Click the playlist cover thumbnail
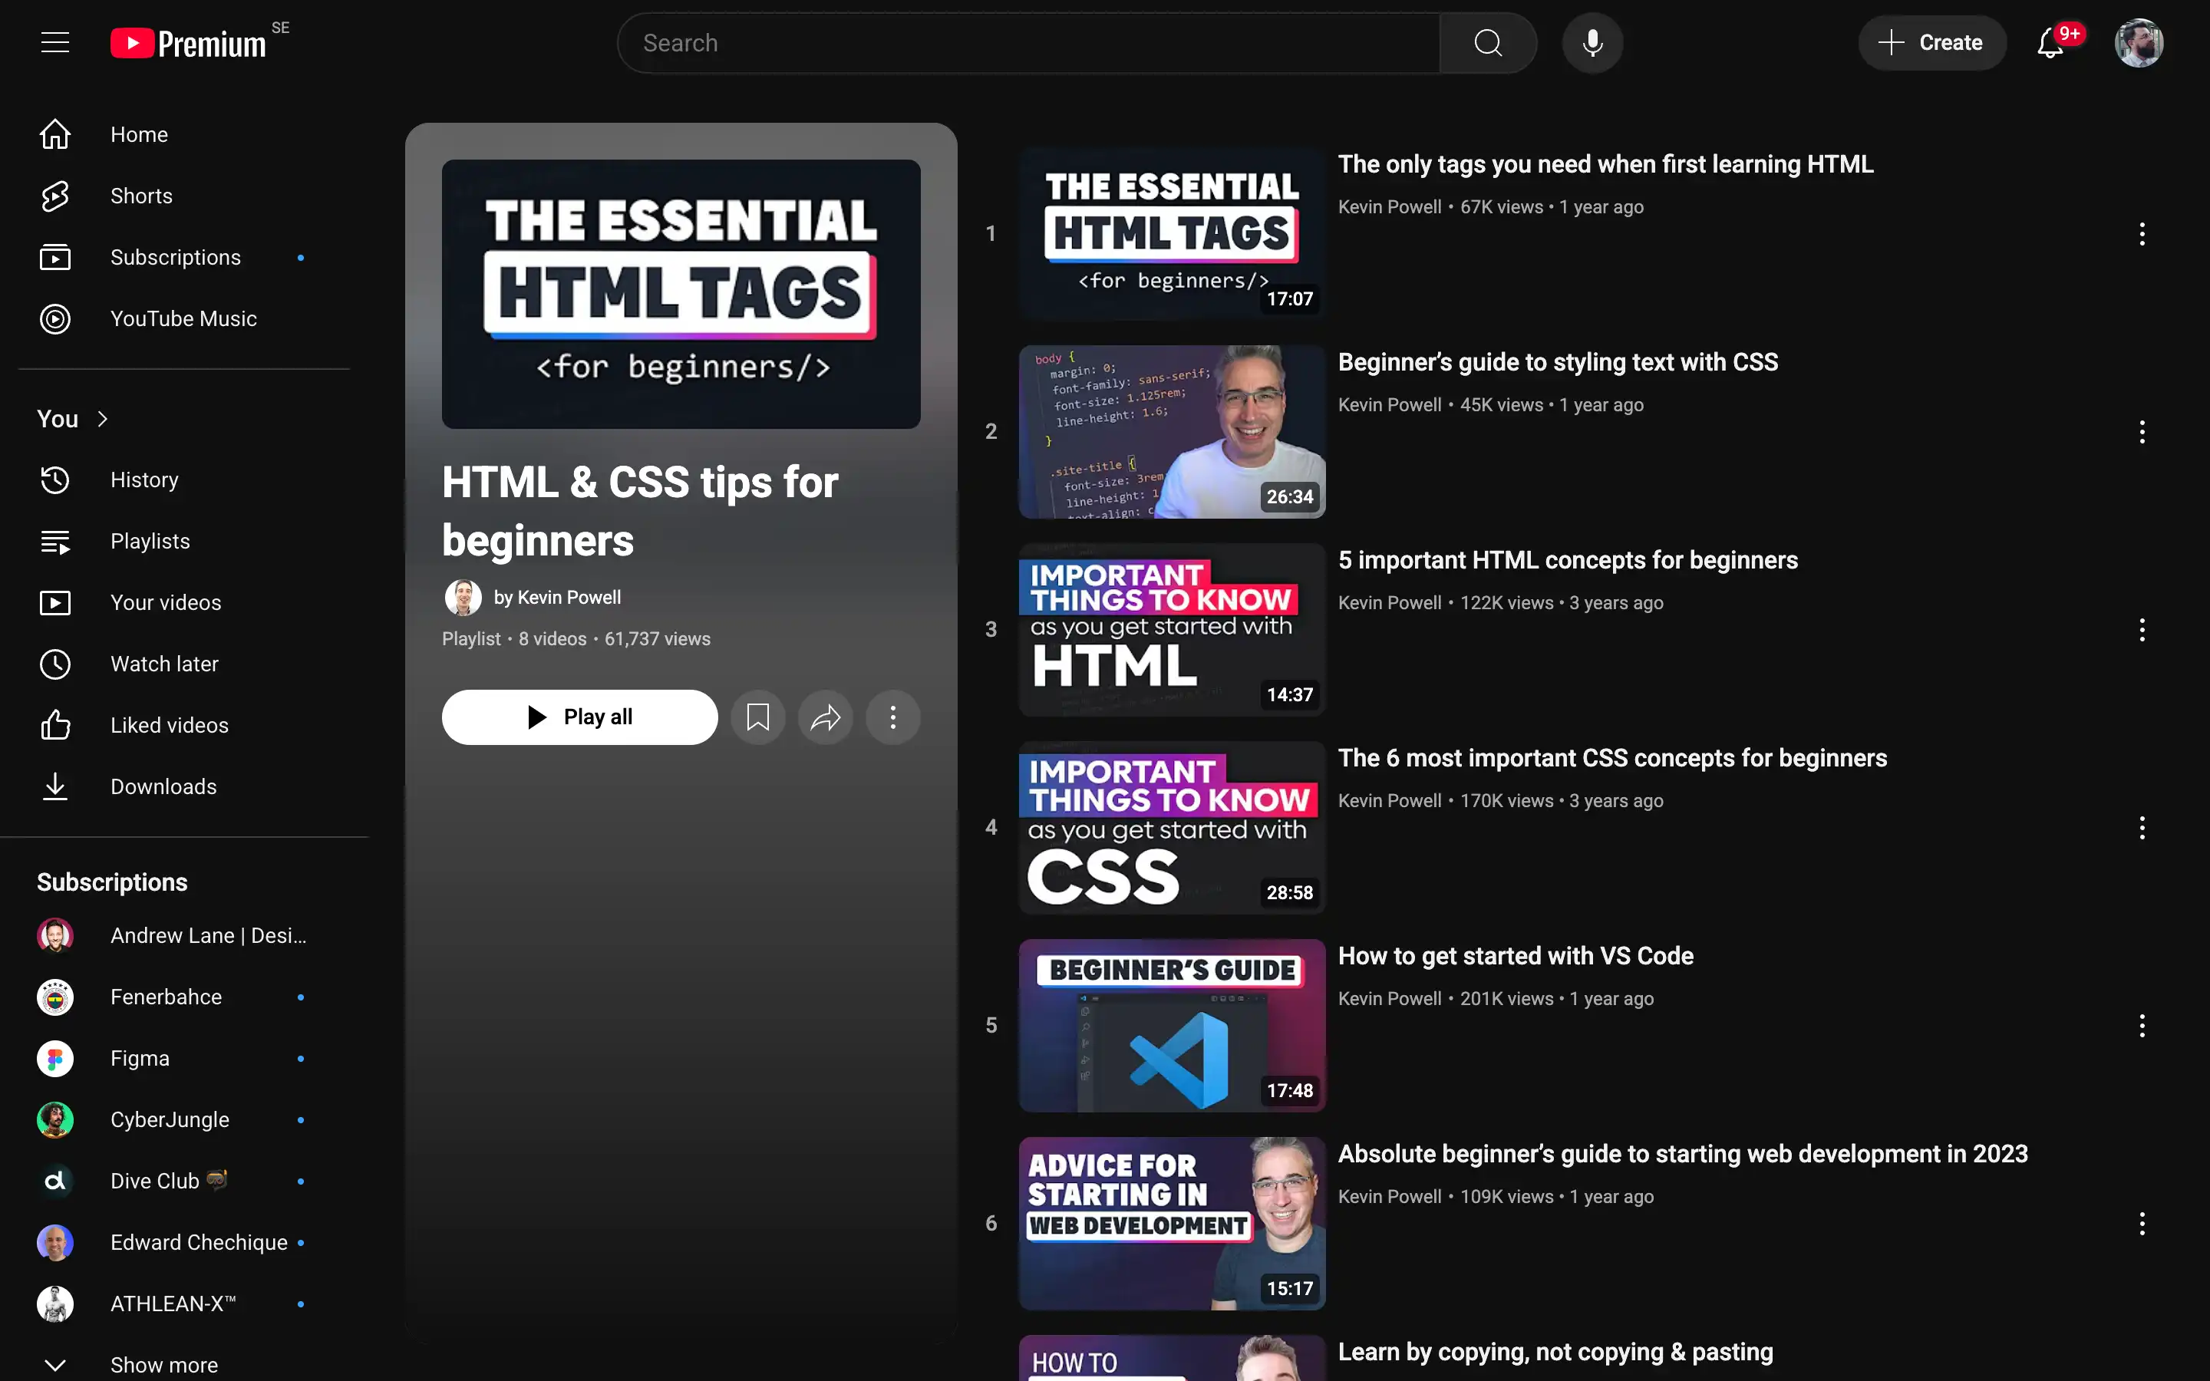 pos(681,294)
